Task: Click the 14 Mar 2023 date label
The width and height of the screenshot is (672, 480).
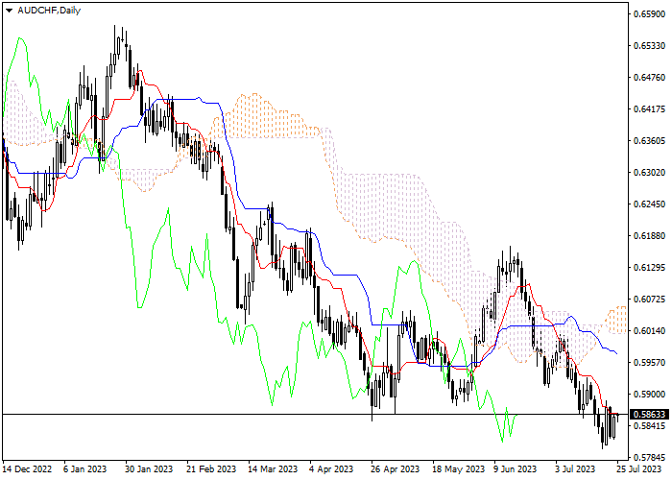Action: (273, 469)
